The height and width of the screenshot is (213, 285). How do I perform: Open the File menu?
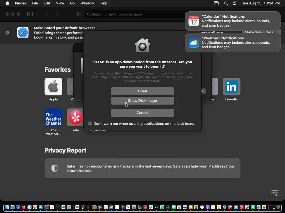[35, 3]
